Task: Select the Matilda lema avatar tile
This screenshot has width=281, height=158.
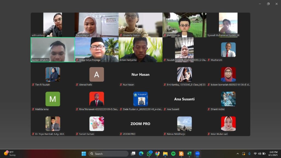Action: pos(52,99)
